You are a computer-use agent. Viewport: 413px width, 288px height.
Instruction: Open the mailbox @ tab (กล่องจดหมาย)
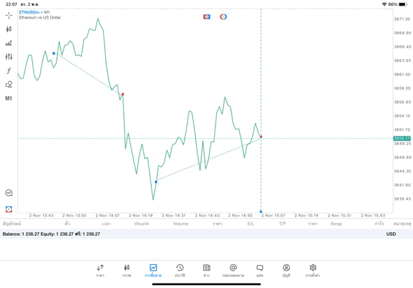click(x=233, y=270)
